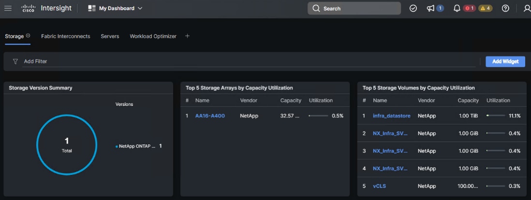Viewport: 531px width, 200px height.
Task: Click the plus icon to add a dashboard tab
Action: 188,36
